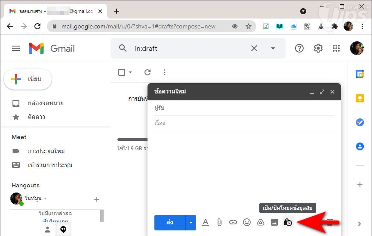Get add-ons with plus icon in side panel
The height and width of the screenshot is (236, 372).
360,185
